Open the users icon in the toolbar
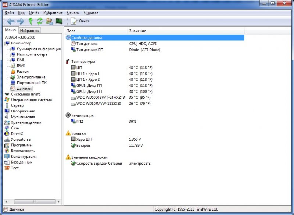Viewport: 294px width, 215px height. 49,21
